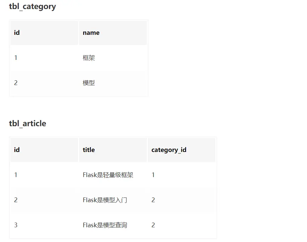This screenshot has height=242, width=307.
Task: Select the Flask是模型查询 title cell
Action: 113,225
